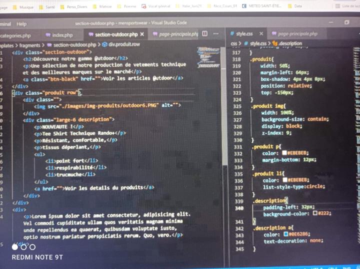Screen dimensions: 360x269
Task: Open the categories.php tab
Action: 15,36
